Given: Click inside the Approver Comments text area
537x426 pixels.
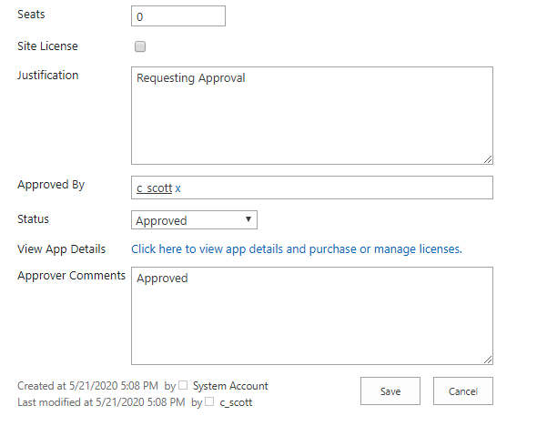Looking at the screenshot, I should [312, 316].
